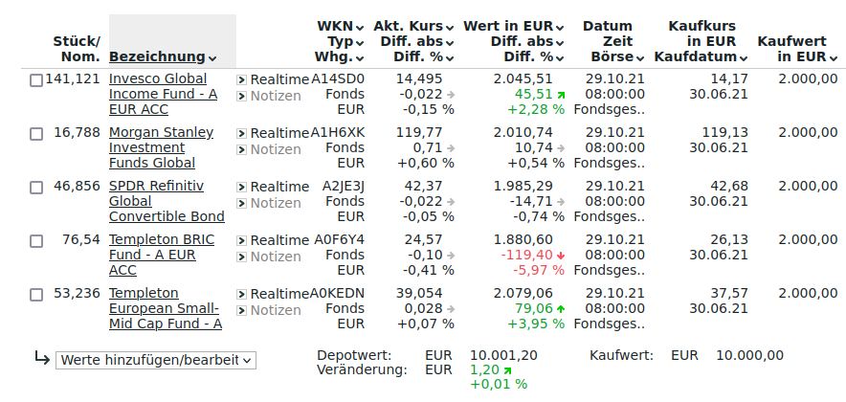Click the Notizen arrow icon for Invesco
The width and height of the screenshot is (846, 402).
click(x=242, y=96)
